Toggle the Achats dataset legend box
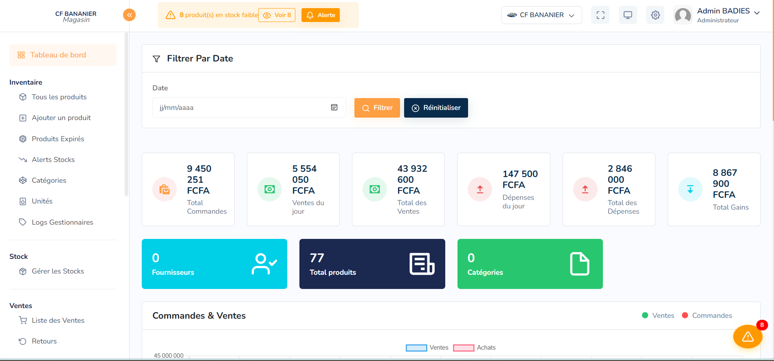 (464, 348)
